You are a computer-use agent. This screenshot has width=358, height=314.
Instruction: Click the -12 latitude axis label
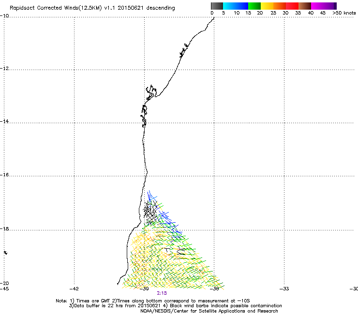point(4,69)
